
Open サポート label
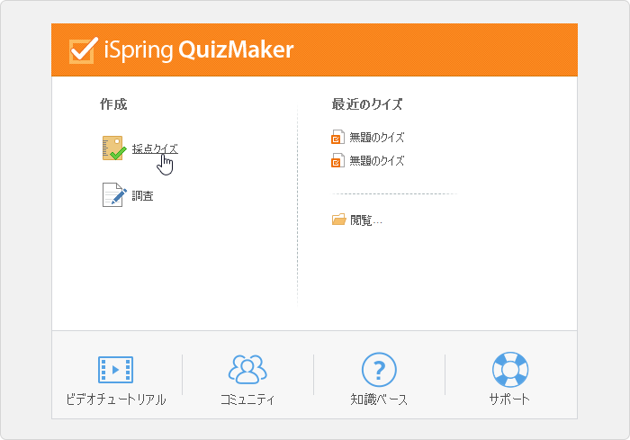509,400
